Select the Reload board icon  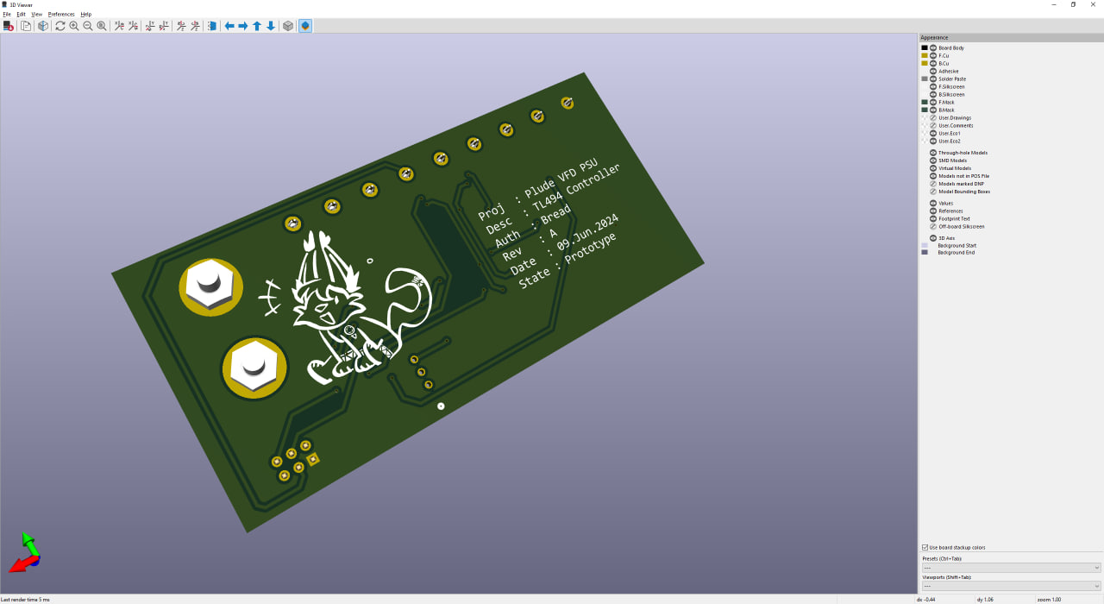pos(8,26)
